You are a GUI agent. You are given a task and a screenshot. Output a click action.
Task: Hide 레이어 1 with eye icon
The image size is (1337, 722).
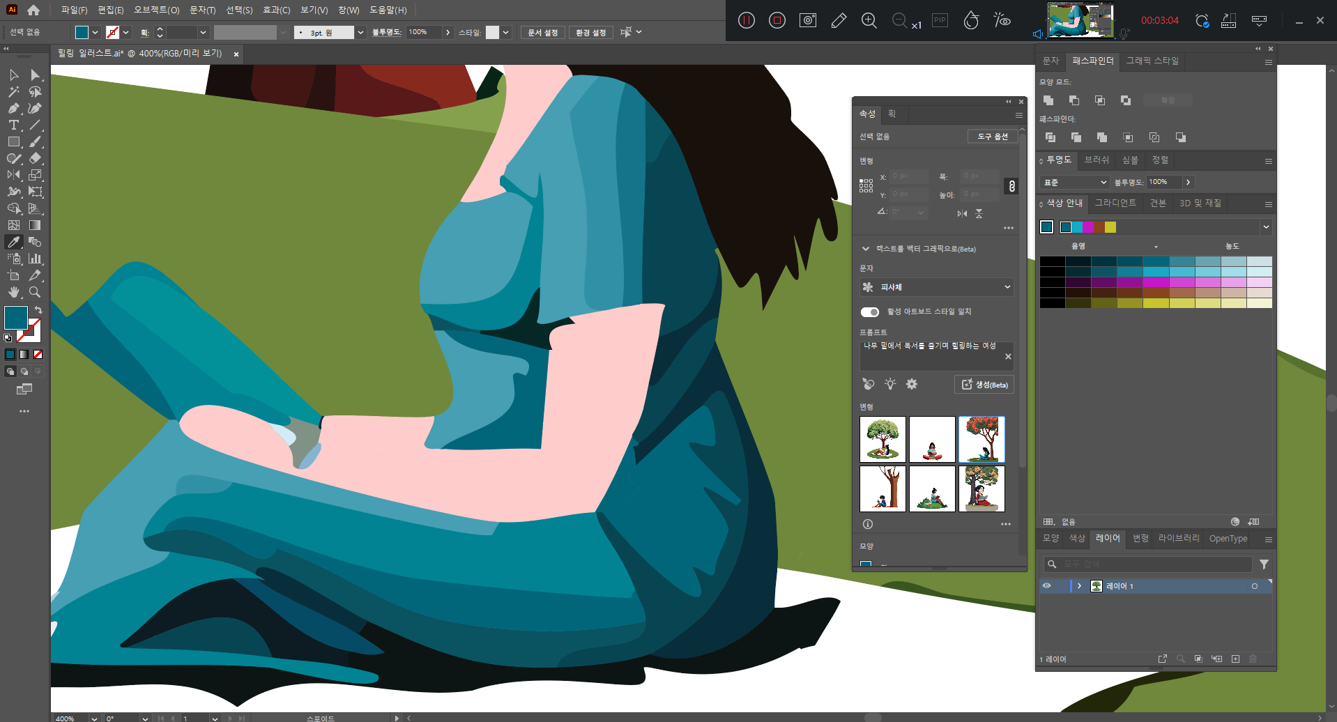(x=1046, y=586)
